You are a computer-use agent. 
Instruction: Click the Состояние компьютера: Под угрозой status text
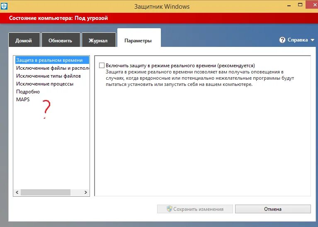(58, 18)
